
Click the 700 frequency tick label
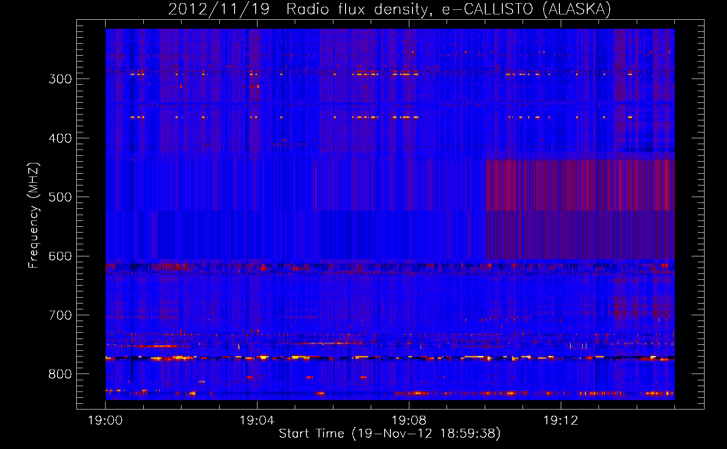[60, 315]
